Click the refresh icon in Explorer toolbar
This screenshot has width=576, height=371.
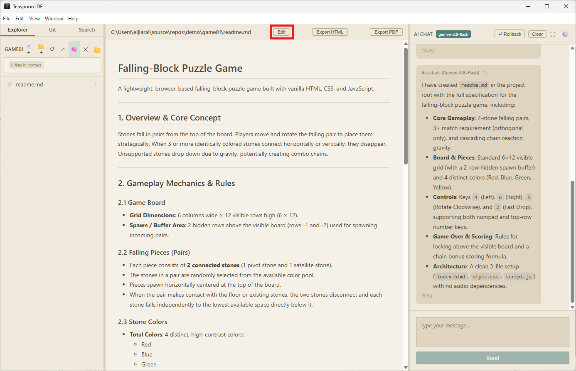(52, 49)
